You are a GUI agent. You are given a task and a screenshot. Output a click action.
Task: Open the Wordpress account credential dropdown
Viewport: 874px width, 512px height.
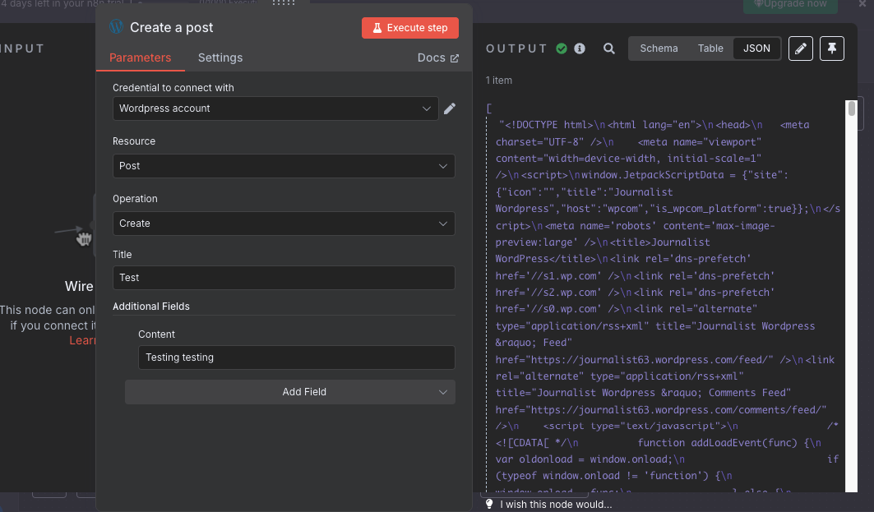[x=275, y=108]
